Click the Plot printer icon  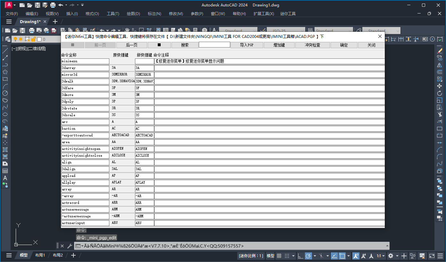(x=32, y=31)
